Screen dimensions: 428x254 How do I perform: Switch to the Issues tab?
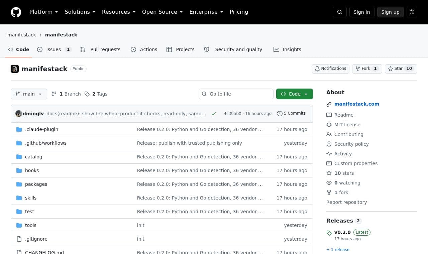54,49
